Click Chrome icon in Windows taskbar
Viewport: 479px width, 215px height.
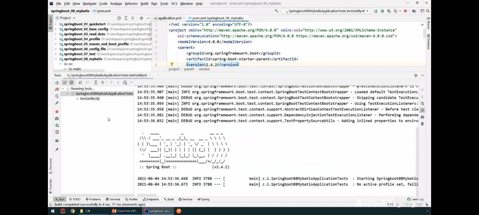tap(72, 211)
